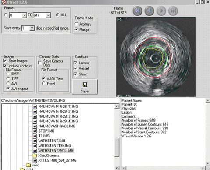Click the XtractScreens folder icon
This screenshot has height=170, width=210.
click(34, 155)
